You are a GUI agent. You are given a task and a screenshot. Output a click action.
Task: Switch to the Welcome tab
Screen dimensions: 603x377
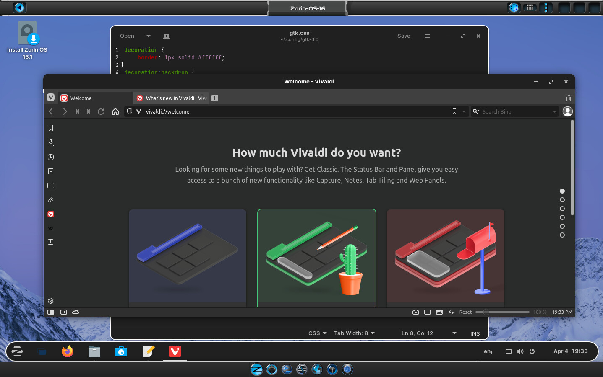95,98
